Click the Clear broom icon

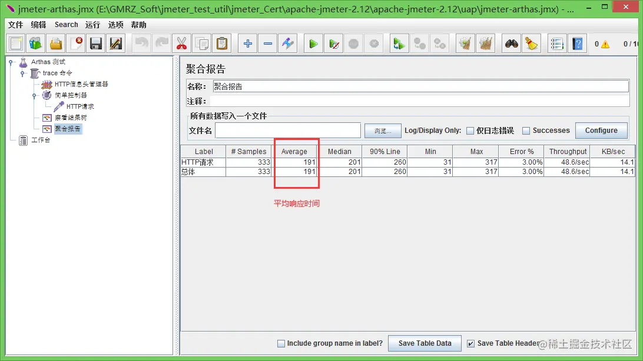pos(465,44)
